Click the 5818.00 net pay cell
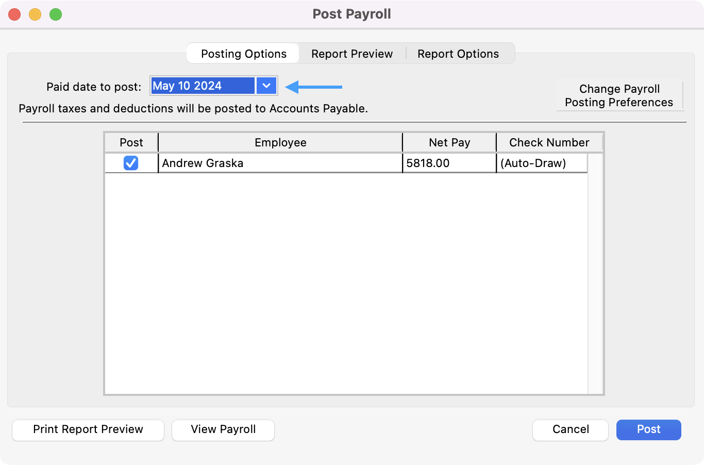The height and width of the screenshot is (465, 704). click(449, 163)
